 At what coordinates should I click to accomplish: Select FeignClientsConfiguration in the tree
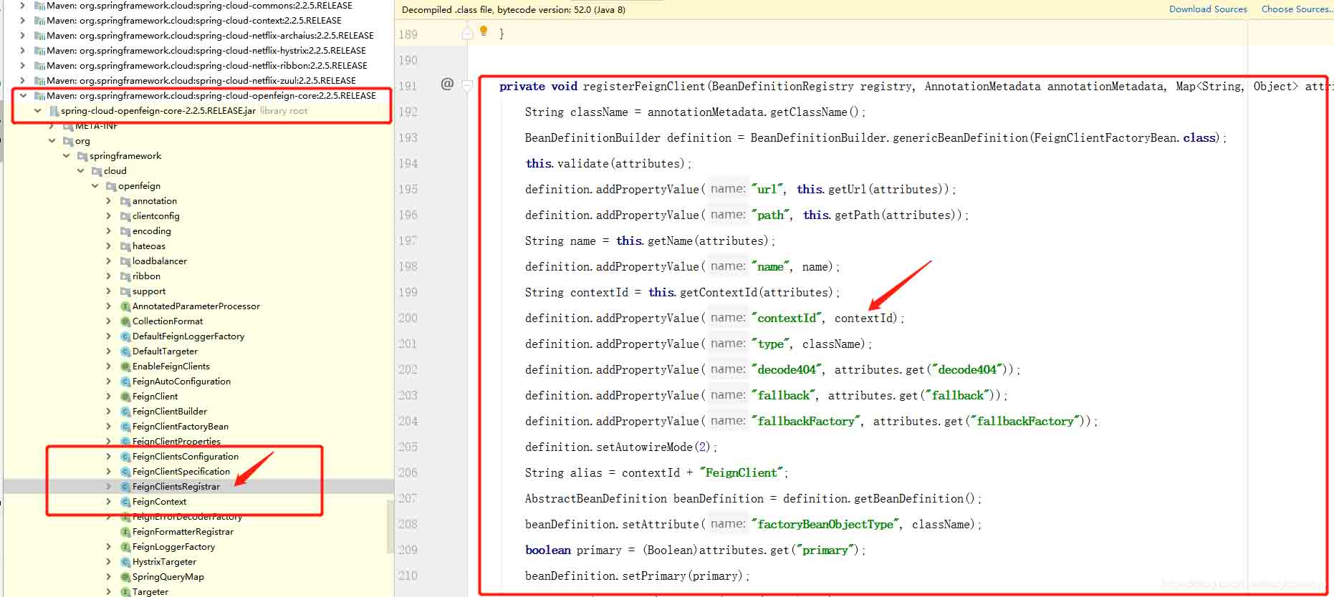[x=185, y=457]
